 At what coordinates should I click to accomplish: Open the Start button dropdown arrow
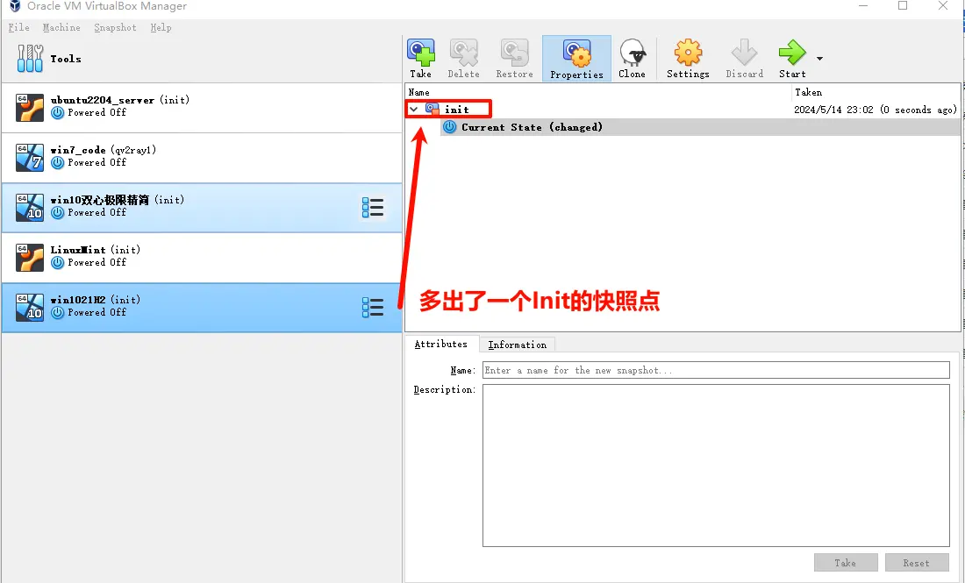(819, 59)
